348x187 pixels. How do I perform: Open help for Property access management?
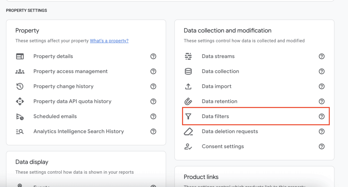pyautogui.click(x=153, y=71)
